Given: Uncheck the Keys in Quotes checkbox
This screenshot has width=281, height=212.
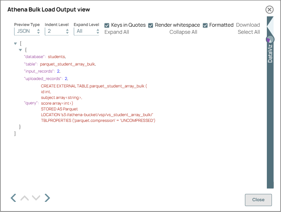Looking at the screenshot, I should 107,25.
